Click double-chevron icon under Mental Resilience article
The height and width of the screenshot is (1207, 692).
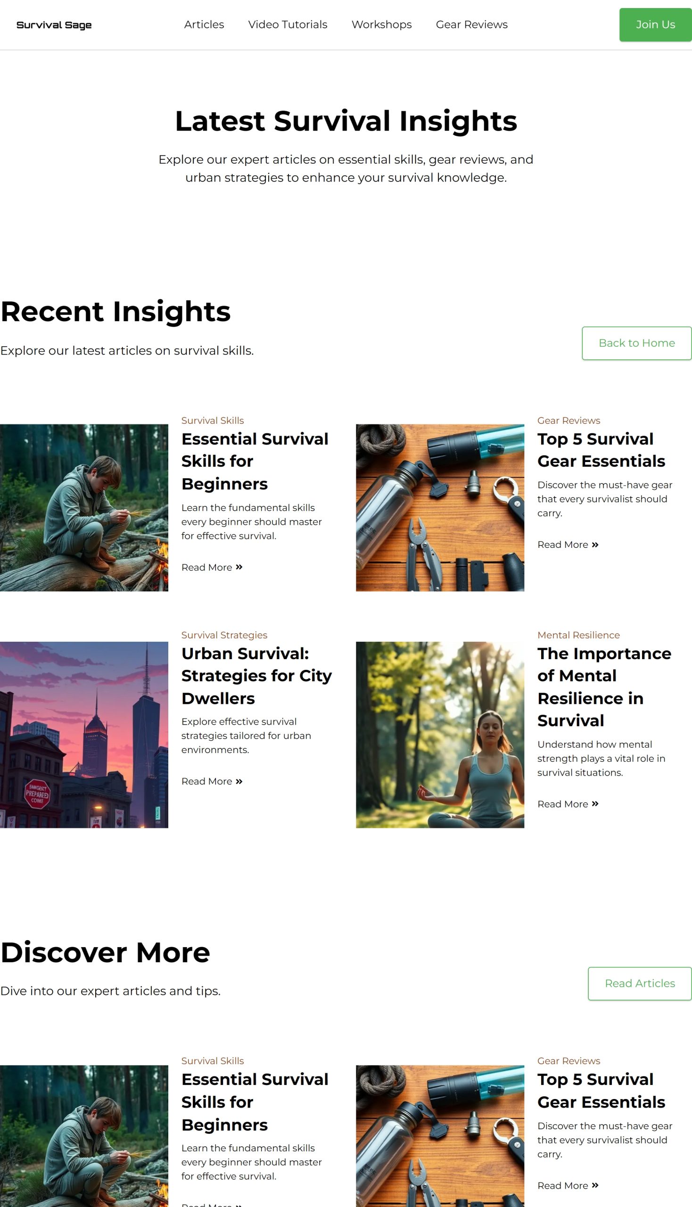pos(595,803)
